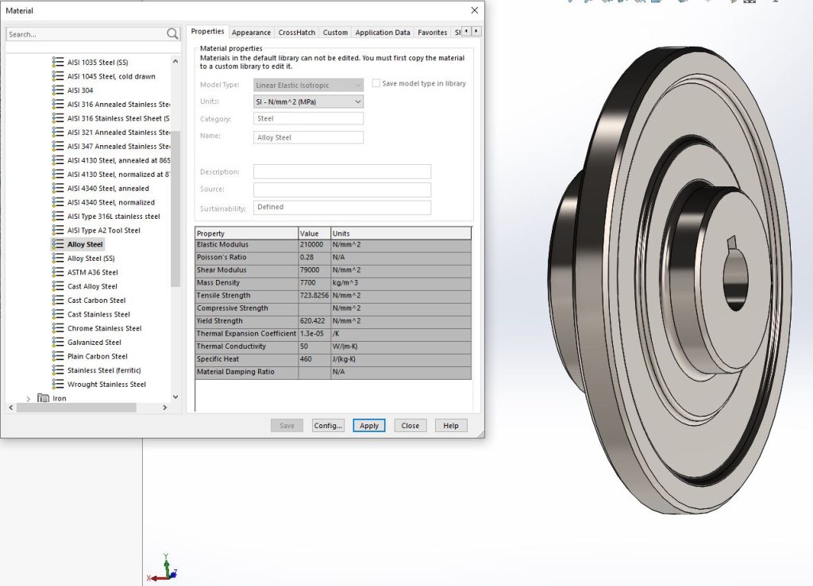Click the AISI 4340 Steel, annealed icon
The width and height of the screenshot is (813, 586).
pos(58,189)
